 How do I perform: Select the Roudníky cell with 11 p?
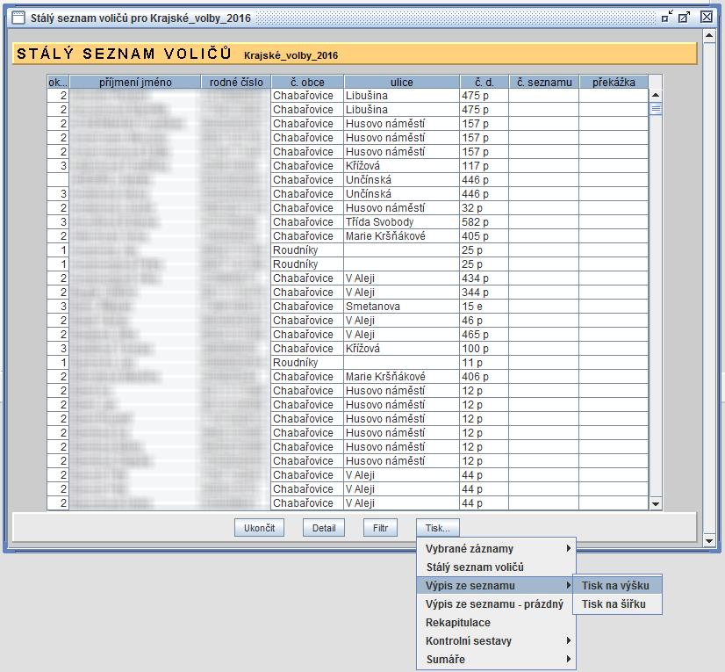tap(307, 363)
